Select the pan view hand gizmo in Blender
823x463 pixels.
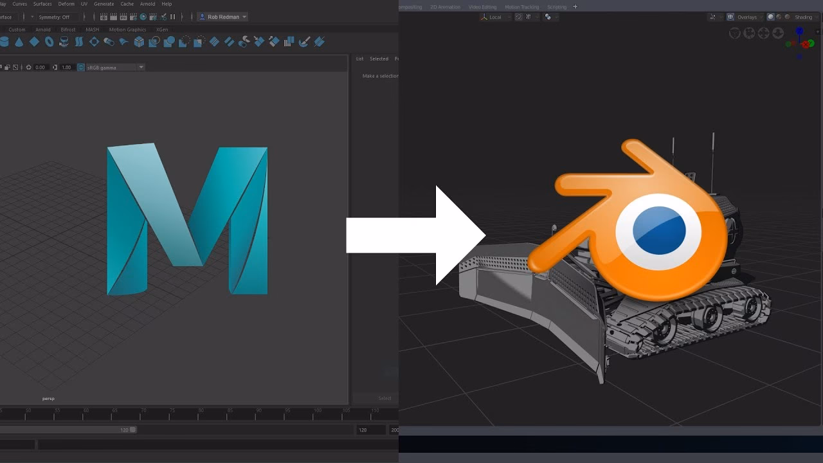pos(763,33)
